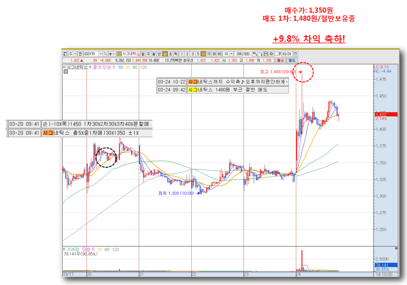
Task: Click the green 신 badge before 시그네틱스
Action: 119,54
